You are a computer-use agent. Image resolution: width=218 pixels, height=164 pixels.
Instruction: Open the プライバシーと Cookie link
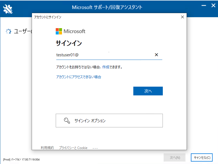click(x=73, y=148)
